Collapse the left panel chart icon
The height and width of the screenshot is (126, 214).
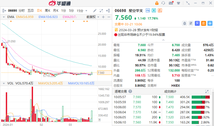(4, 11)
